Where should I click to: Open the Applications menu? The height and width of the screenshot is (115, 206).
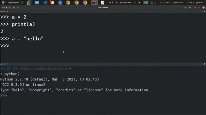[14, 3]
